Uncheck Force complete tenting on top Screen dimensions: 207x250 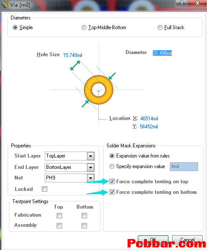pyautogui.click(x=112, y=182)
